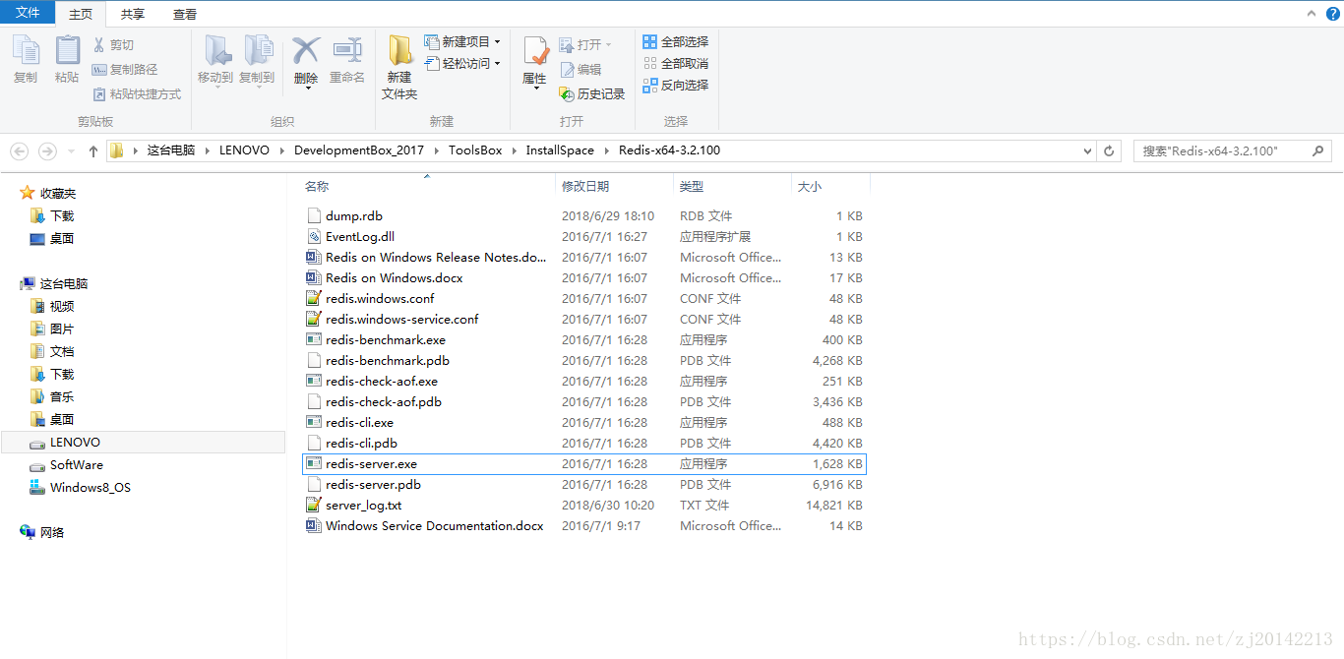The width and height of the screenshot is (1344, 659).
Task: Click InstallSpace in address breadcrumb
Action: tap(560, 150)
